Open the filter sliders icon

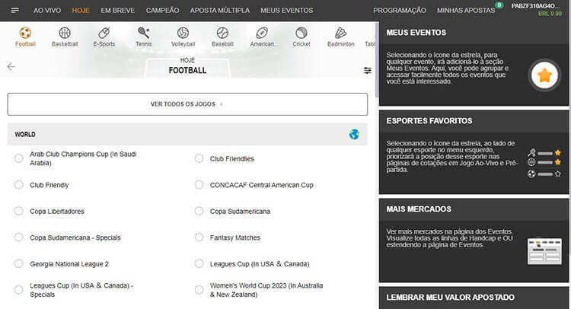pyautogui.click(x=368, y=70)
